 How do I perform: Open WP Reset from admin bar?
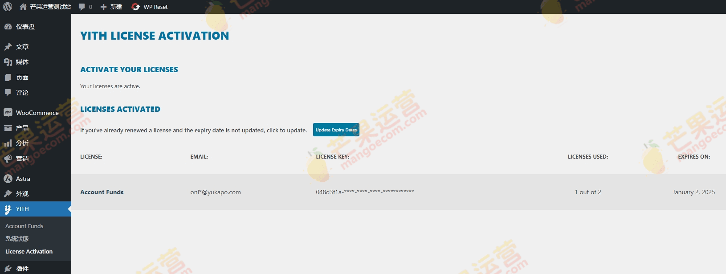point(155,7)
